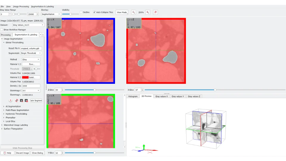Image resolution: width=286 pixels, height=161 pixels.
Task: Click the Close Dialog button
Action: pos(38,153)
